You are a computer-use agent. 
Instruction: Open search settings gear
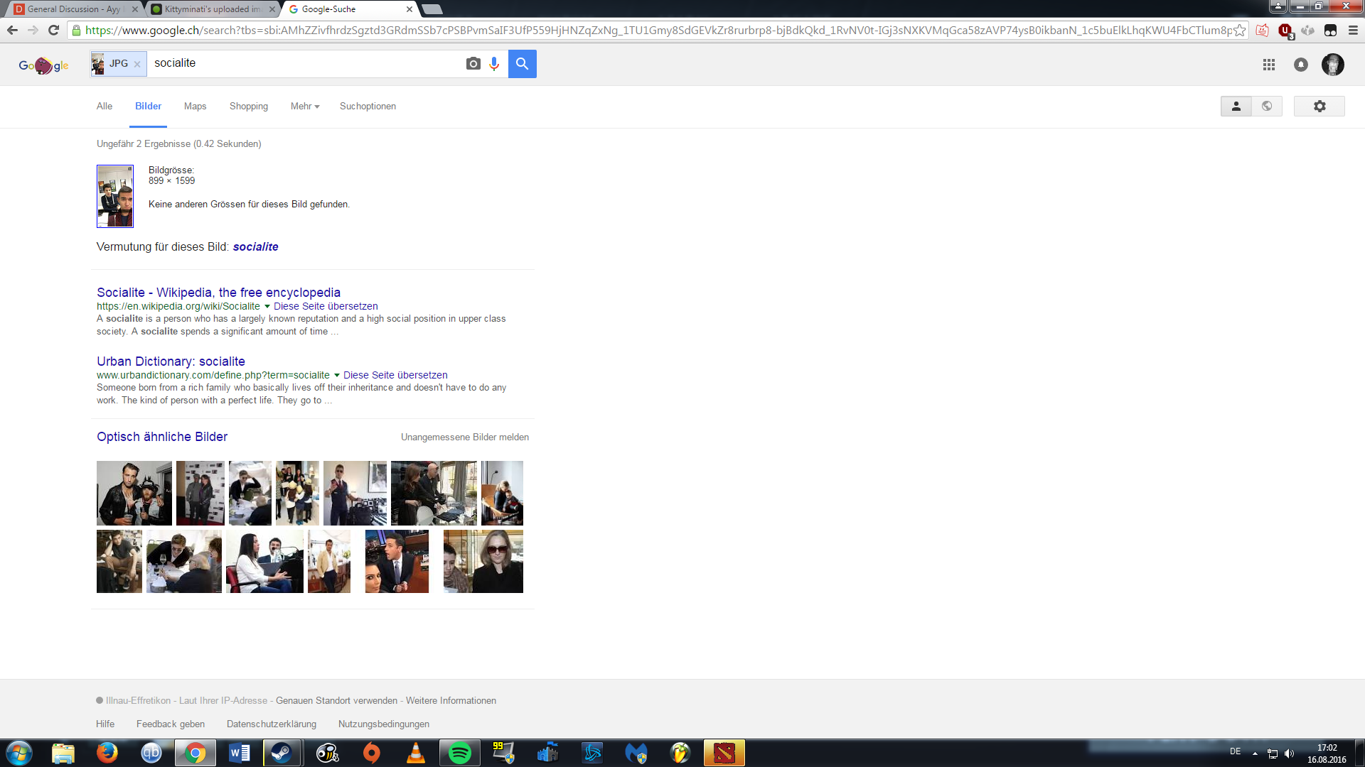tap(1319, 106)
